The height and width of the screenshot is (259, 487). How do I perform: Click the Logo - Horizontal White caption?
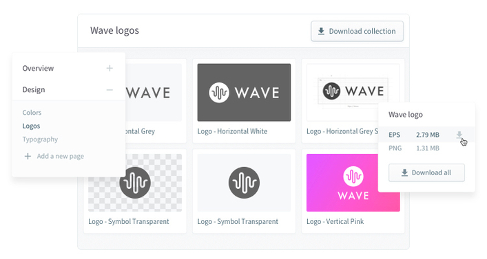[232, 131]
